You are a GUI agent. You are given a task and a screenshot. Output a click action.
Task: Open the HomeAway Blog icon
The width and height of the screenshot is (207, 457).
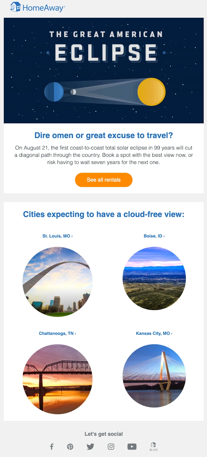pyautogui.click(x=154, y=446)
